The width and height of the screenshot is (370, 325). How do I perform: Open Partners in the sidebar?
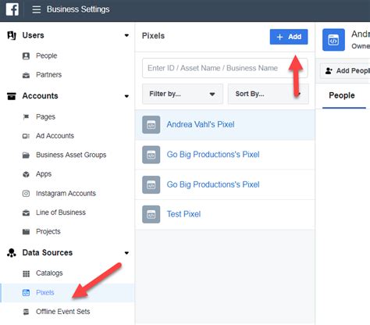[x=49, y=75]
